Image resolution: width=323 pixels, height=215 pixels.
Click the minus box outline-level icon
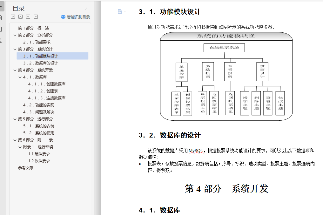point(36,17)
